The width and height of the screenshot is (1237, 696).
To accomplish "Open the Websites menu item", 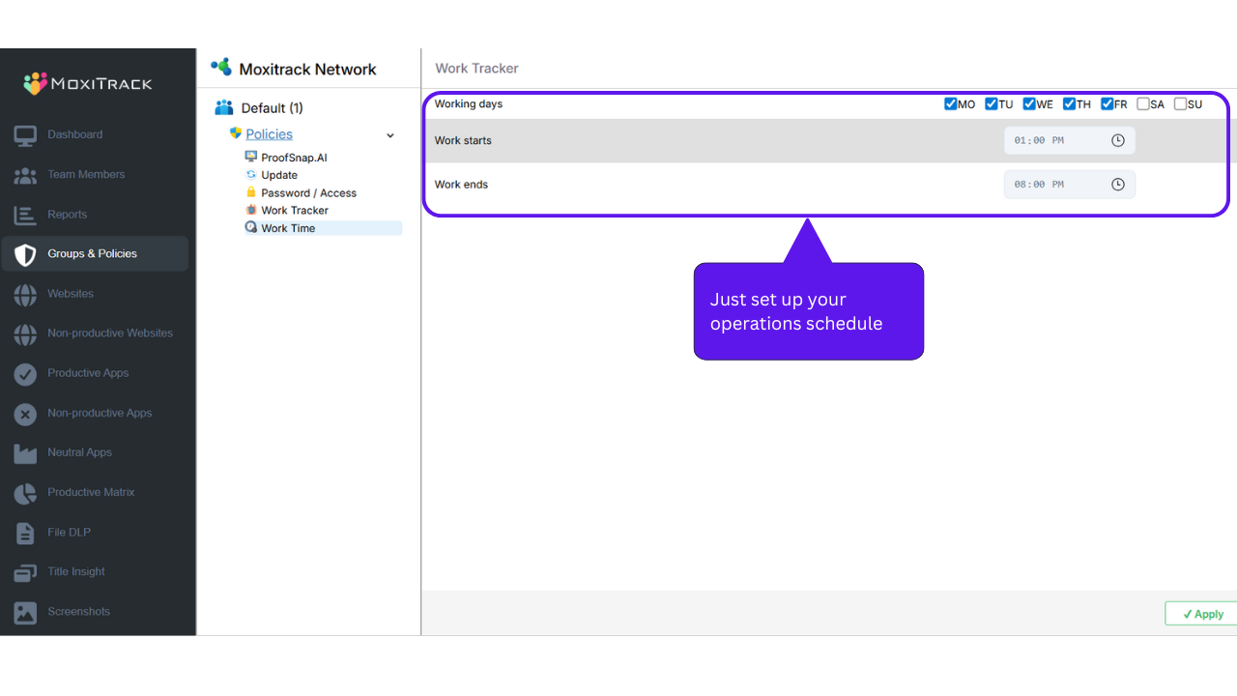I will (x=71, y=294).
